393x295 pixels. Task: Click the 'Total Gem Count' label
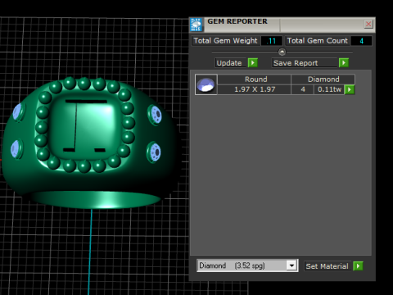point(318,41)
